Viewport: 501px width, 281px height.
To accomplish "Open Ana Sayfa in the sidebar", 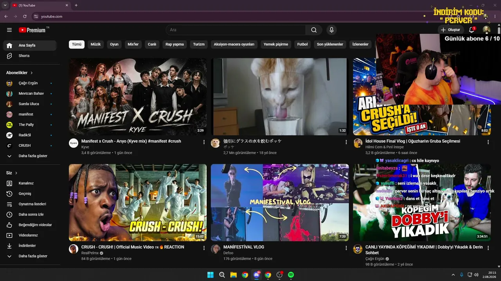I will [30, 45].
